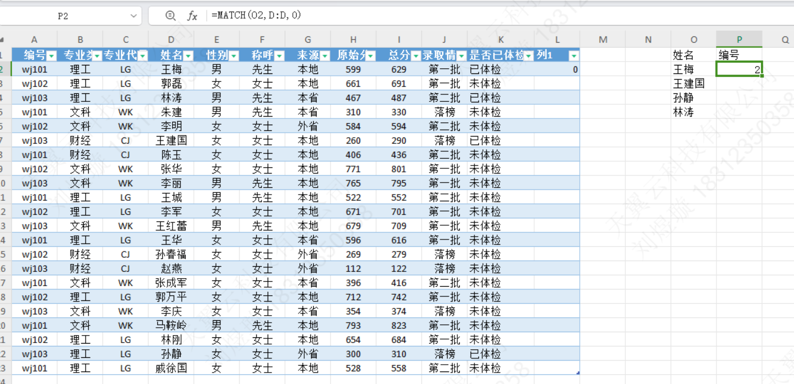
Task: Open the 性别 filter dropdown
Action: (234, 56)
